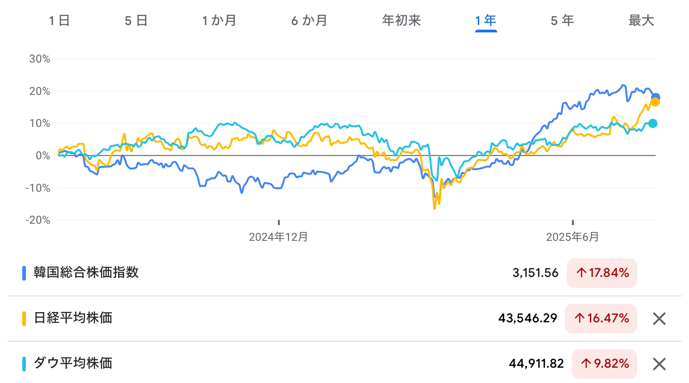The width and height of the screenshot is (689, 383).
Task: Open the 韓国総合株価指数 index row
Action: pos(344,273)
